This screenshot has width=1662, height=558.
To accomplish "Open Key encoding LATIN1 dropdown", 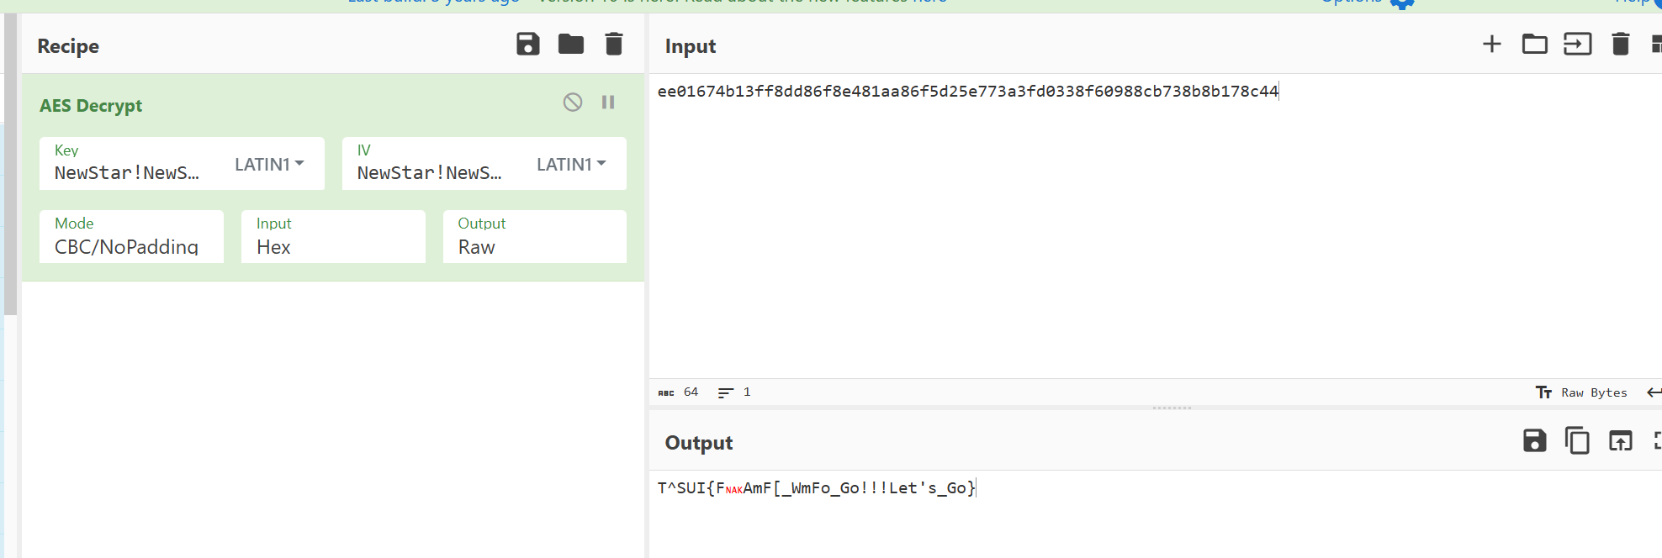I will 269,164.
